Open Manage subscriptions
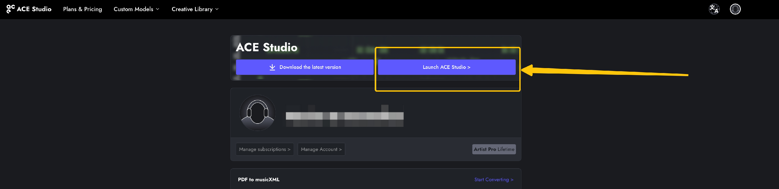 tap(265, 149)
